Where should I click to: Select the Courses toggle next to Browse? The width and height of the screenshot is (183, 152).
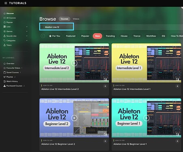click(x=65, y=19)
